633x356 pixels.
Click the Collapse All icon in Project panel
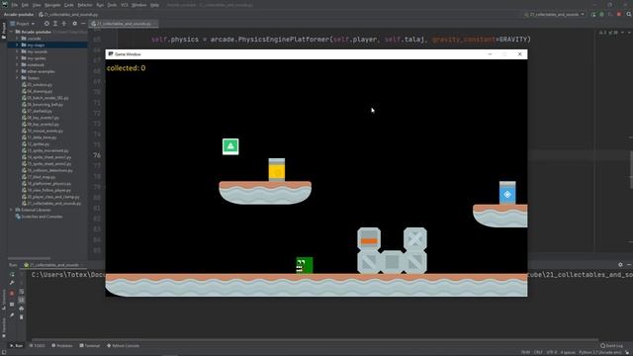(x=63, y=24)
